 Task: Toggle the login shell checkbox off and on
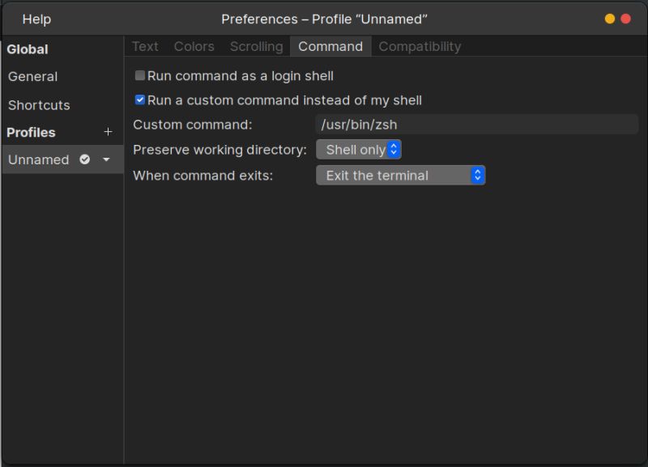pos(140,74)
